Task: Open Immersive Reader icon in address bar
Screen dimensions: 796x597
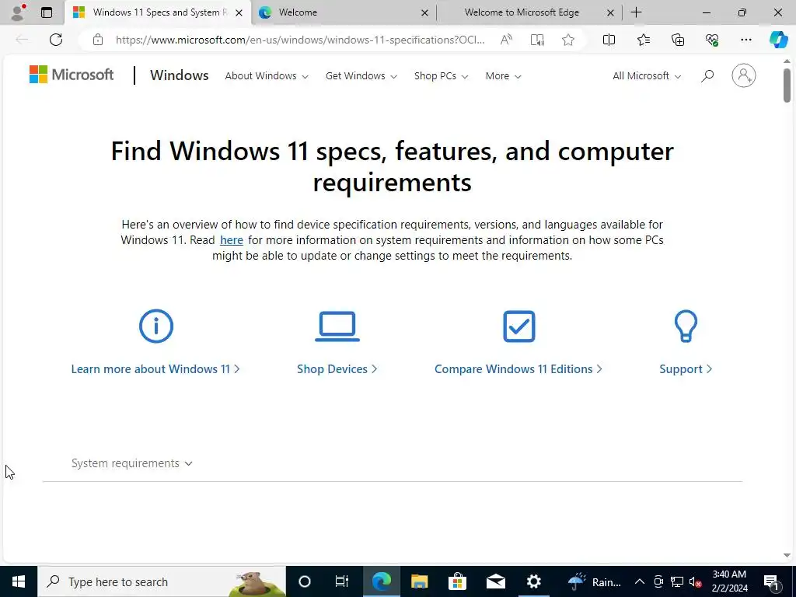Action: [537, 40]
